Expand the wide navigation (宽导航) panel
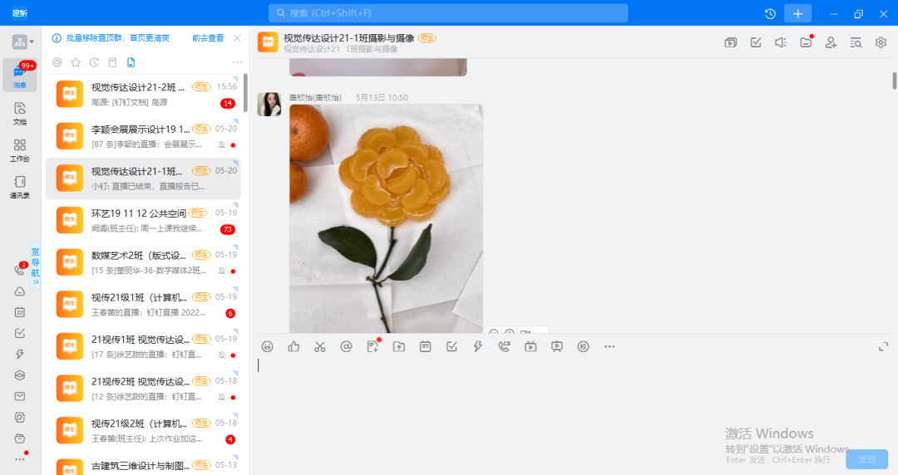The image size is (898, 475). (36, 266)
